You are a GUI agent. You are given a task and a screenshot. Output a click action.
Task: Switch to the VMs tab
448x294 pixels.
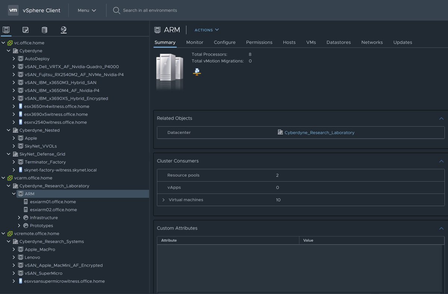coord(311,42)
